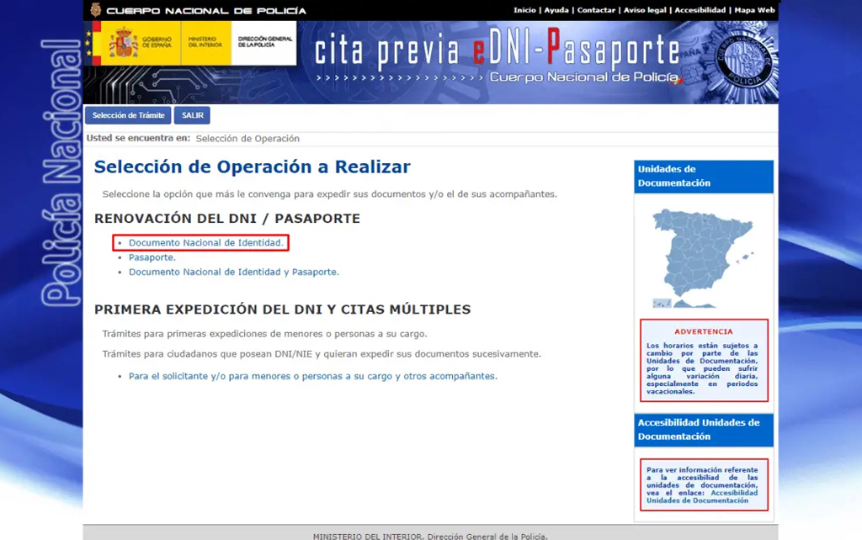The image size is (862, 540).
Task: Click the Selección de Operación a Realizar heading
Action: [x=253, y=167]
